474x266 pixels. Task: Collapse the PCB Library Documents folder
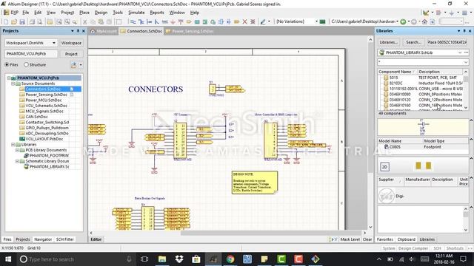[17, 150]
